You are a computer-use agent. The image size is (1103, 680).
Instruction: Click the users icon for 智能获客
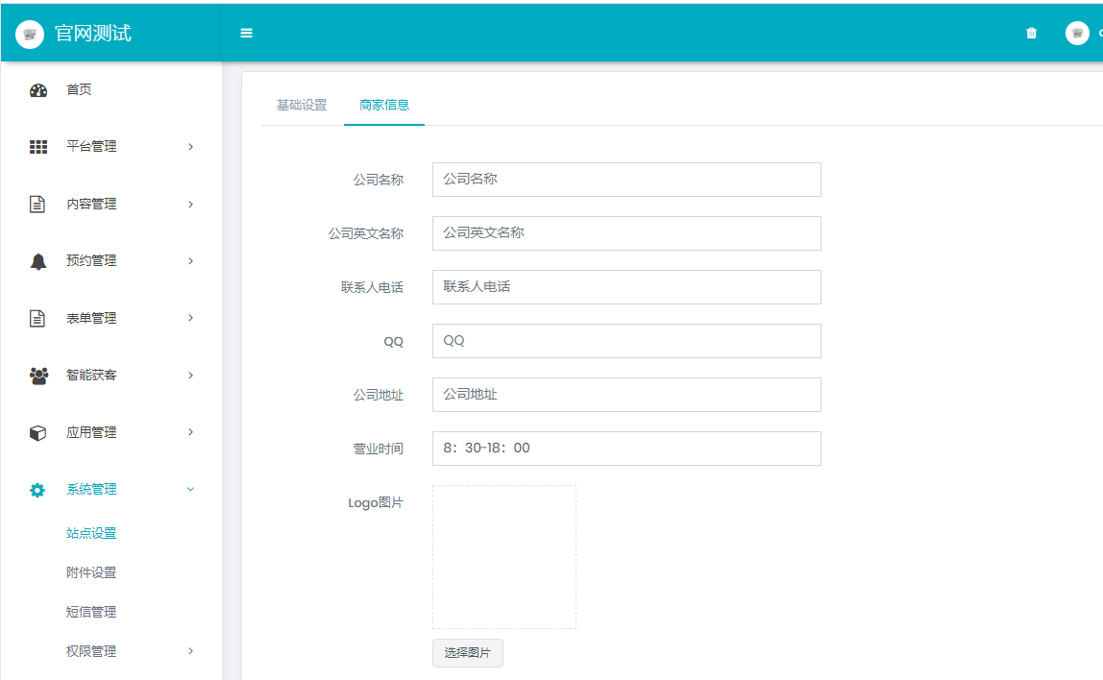[x=38, y=376]
